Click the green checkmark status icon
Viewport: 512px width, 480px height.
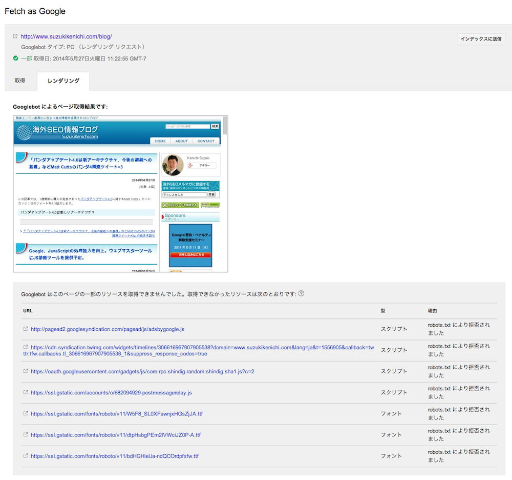coord(16,58)
